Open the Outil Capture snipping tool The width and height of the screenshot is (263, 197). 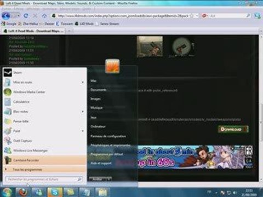[44, 141]
